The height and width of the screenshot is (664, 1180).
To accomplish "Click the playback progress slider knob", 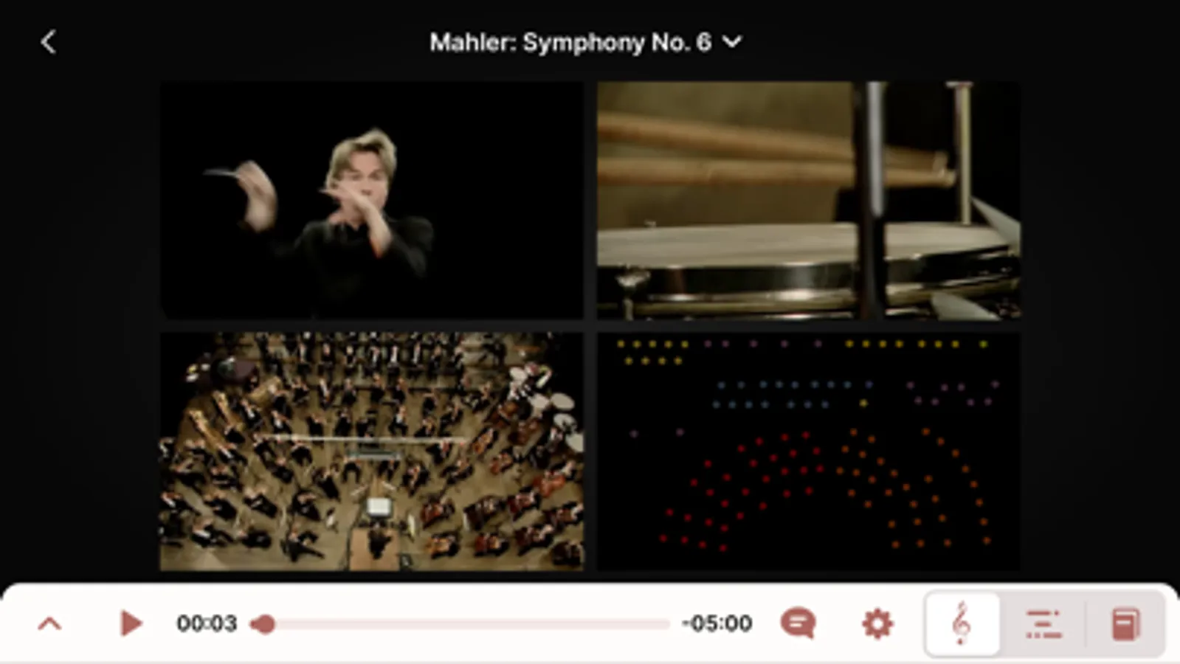I will coord(264,624).
